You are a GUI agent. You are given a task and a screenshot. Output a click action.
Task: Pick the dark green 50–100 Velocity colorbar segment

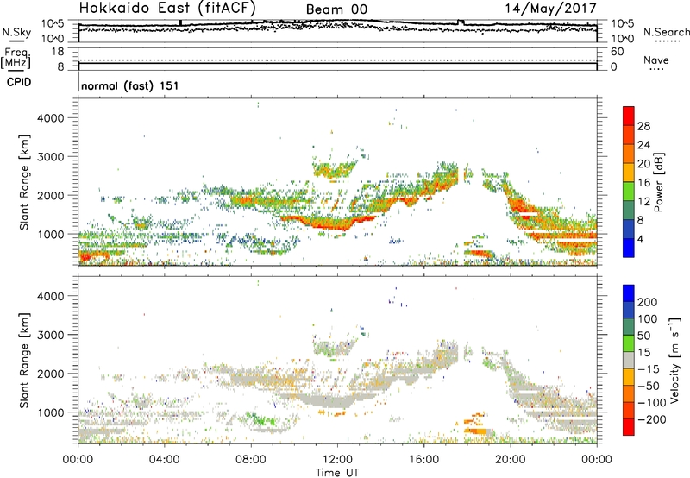(x=629, y=327)
